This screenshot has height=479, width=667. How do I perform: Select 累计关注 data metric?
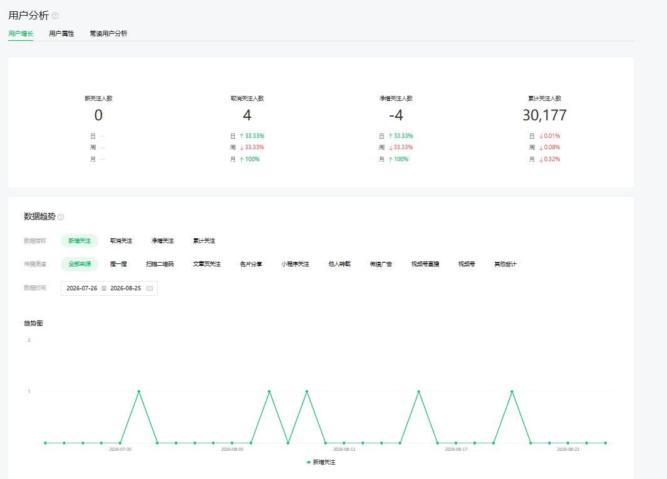point(204,241)
